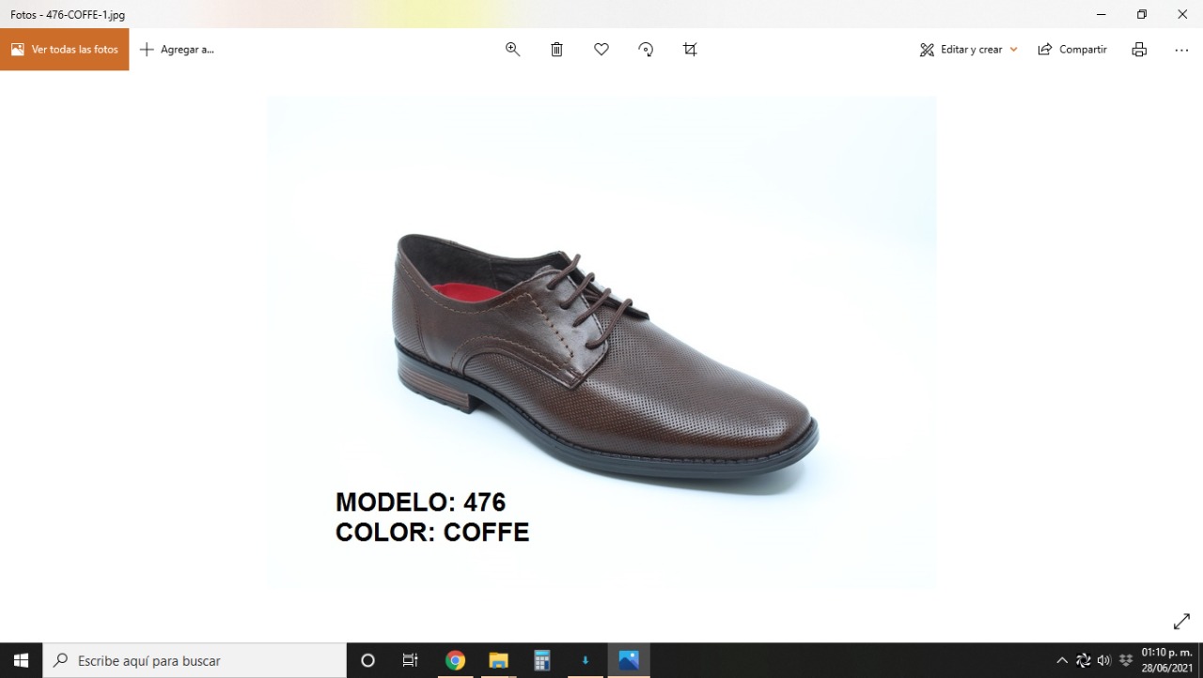Open Google Chrome from the taskbar
Image resolution: width=1203 pixels, height=678 pixels.
pos(455,660)
